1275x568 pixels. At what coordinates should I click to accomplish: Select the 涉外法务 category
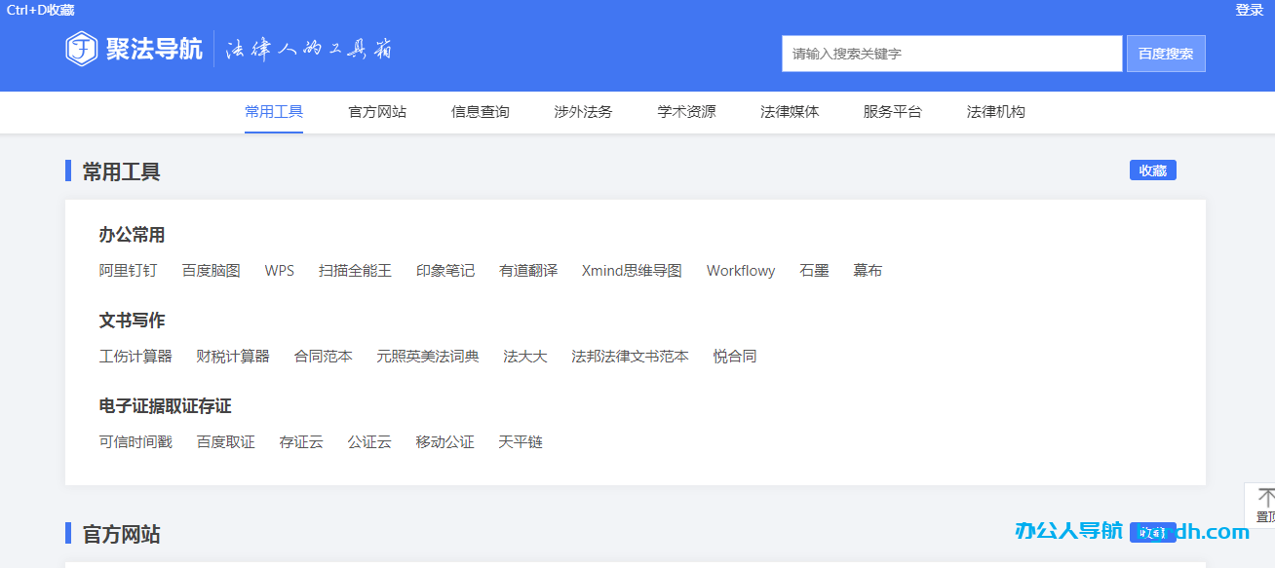click(x=582, y=111)
